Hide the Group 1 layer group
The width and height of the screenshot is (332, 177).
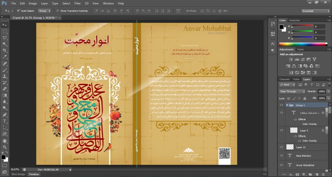281,105
